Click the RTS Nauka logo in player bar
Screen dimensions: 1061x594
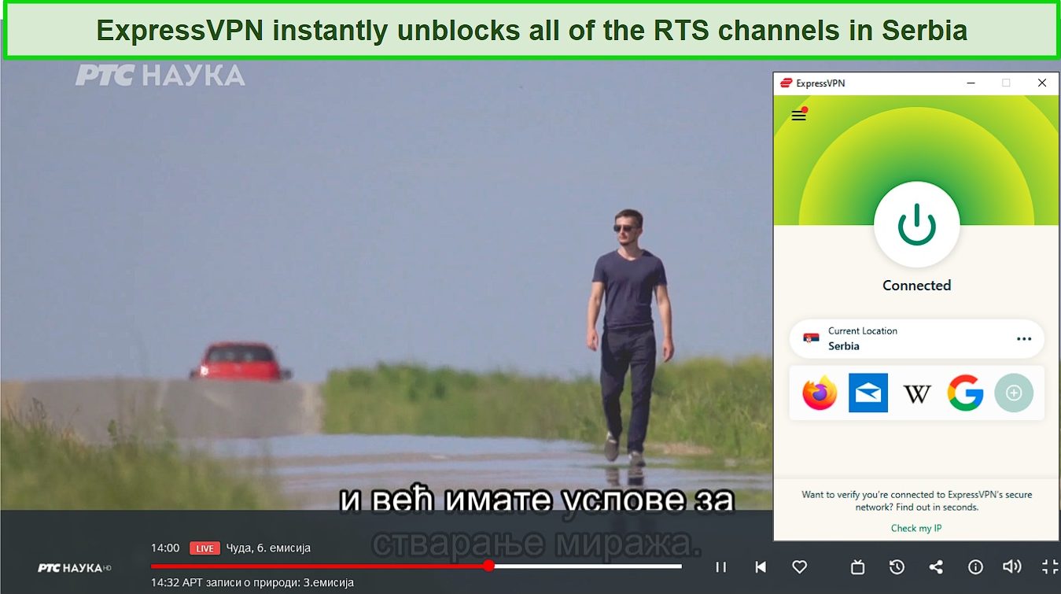point(75,567)
